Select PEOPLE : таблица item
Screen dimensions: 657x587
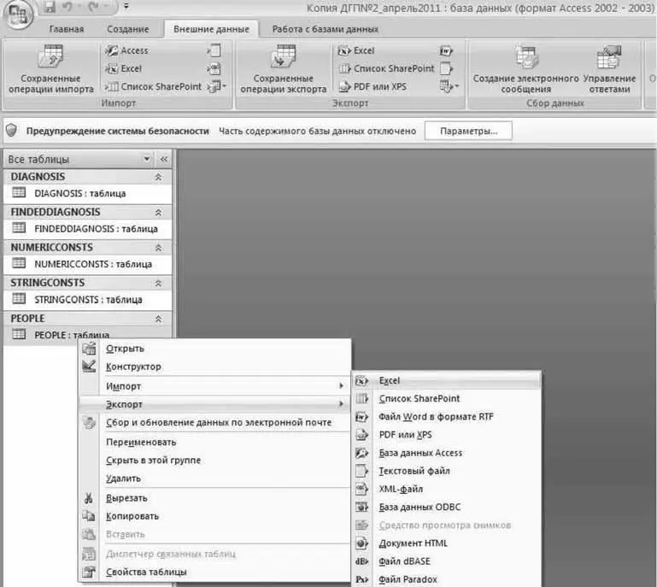(88, 334)
